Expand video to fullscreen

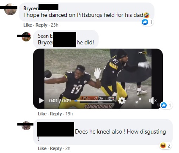pos(138,101)
